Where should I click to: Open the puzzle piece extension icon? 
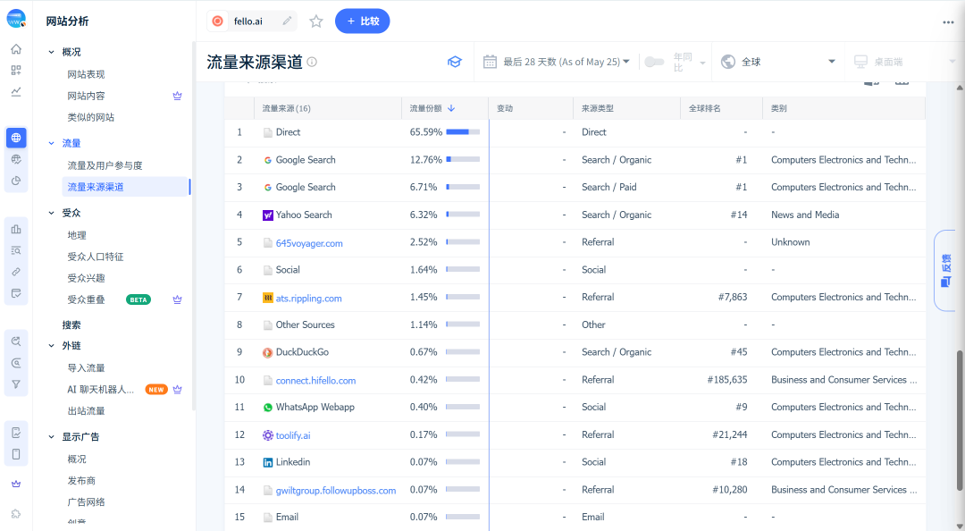click(16, 514)
